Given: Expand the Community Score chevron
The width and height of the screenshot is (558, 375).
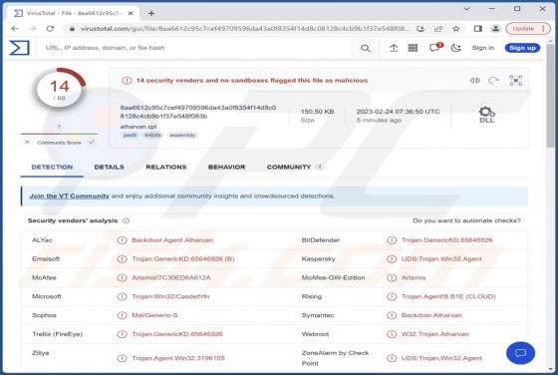Looking at the screenshot, I should [92, 142].
